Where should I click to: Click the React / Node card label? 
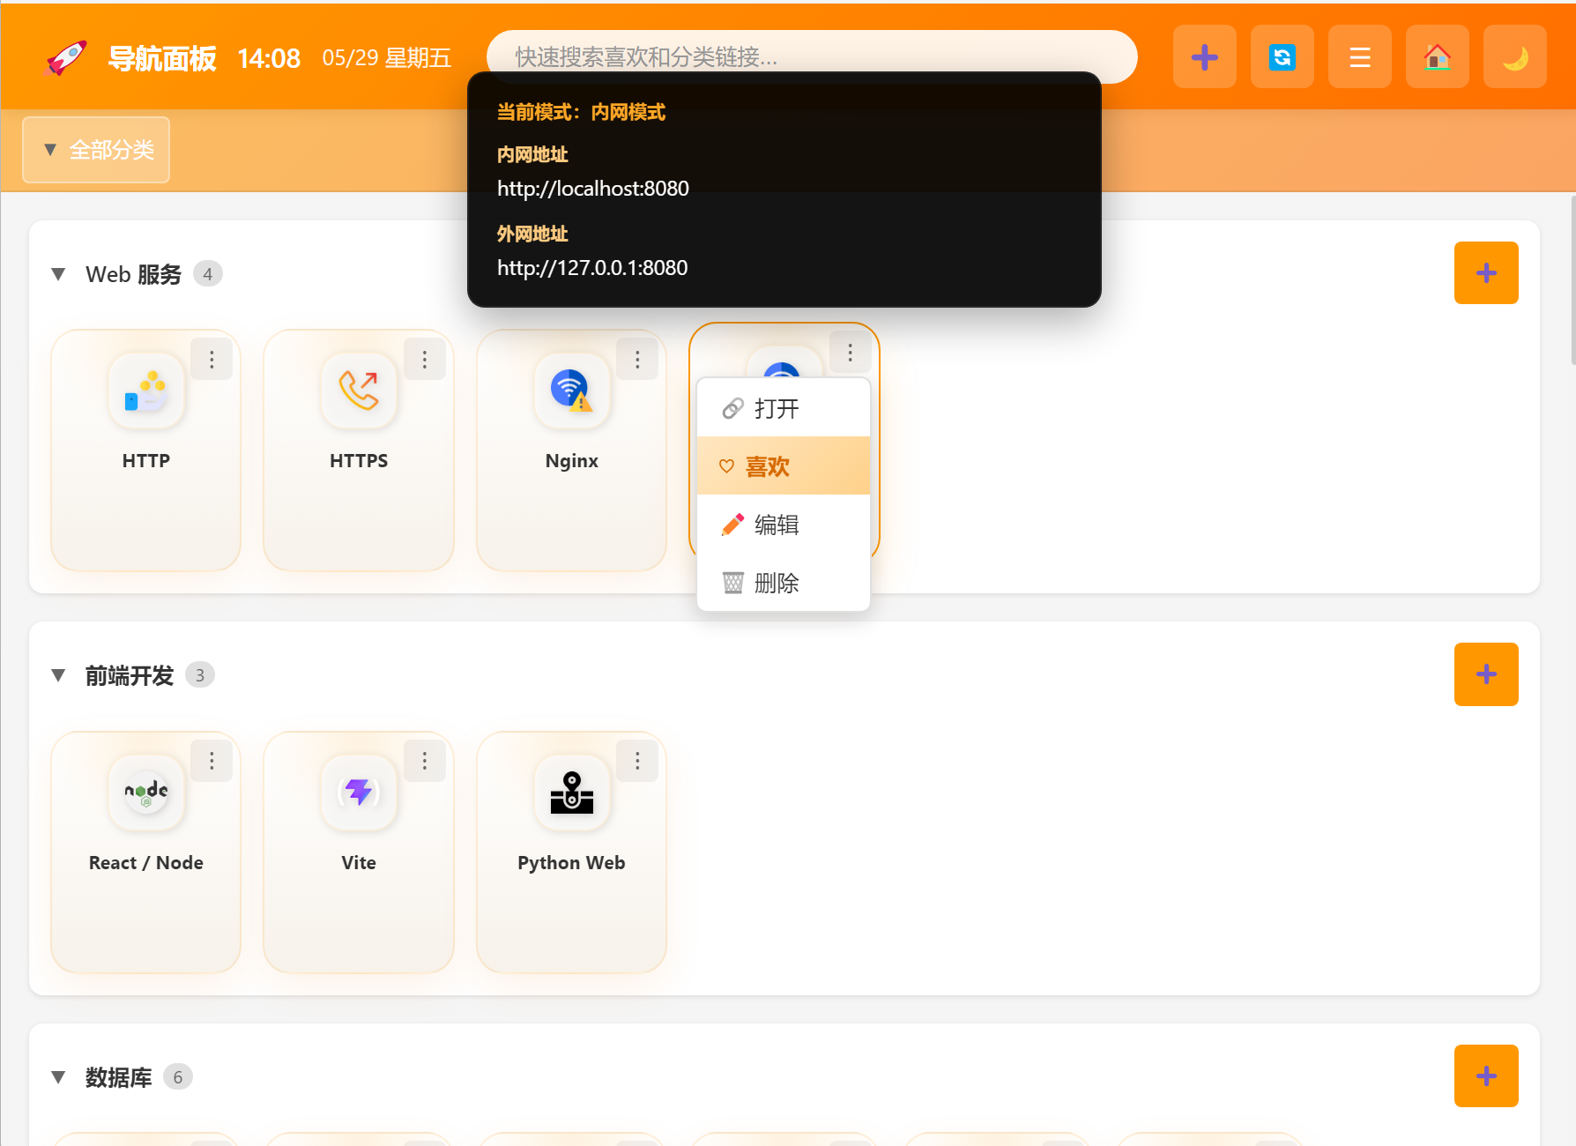point(146,863)
